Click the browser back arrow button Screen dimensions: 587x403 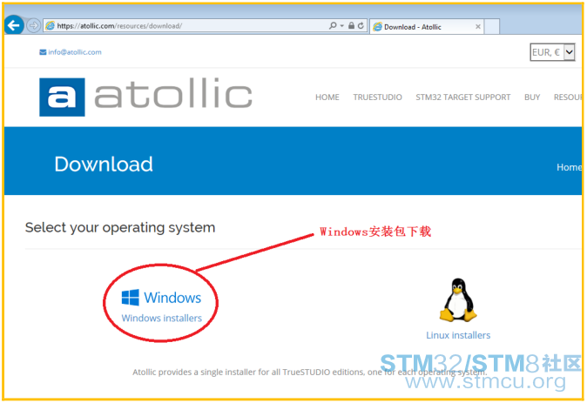point(14,25)
